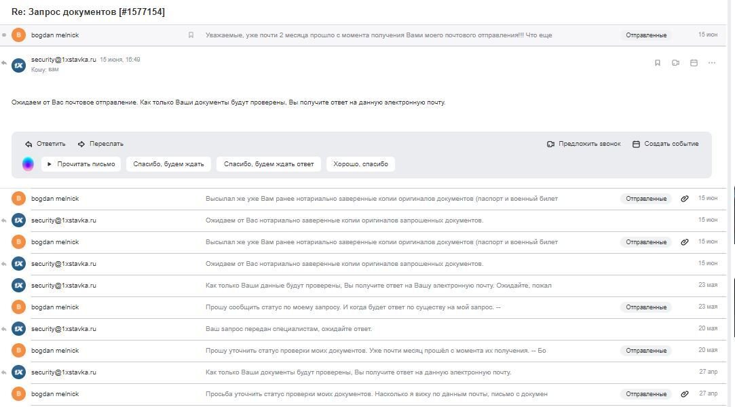Screen dimensions: 735x407
Task: Click 'Переслать' to forward the email
Action: pyautogui.click(x=100, y=144)
